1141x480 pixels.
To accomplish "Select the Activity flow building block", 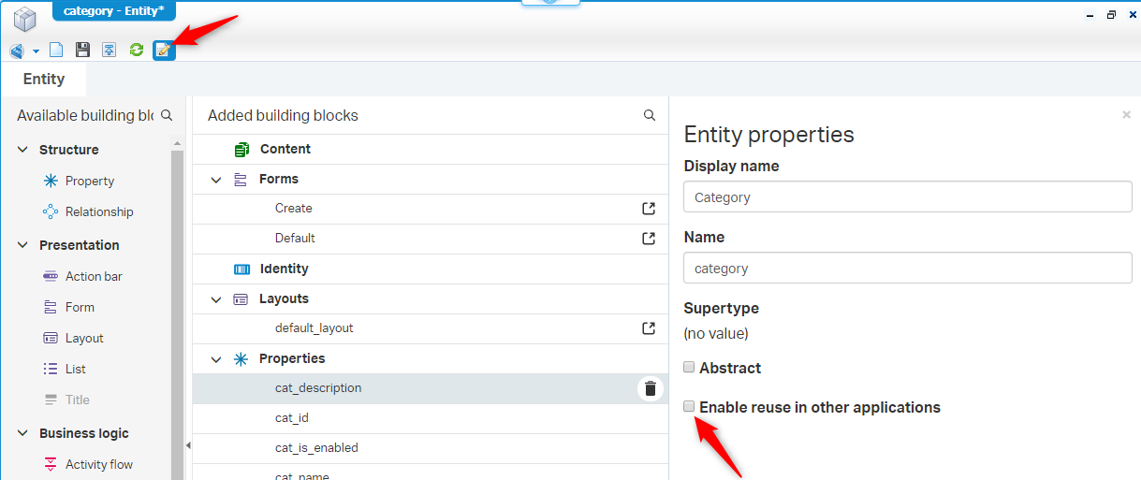I will [x=98, y=464].
